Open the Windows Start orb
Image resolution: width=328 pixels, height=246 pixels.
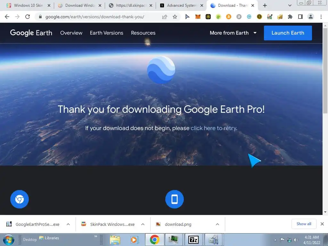pos(9,240)
